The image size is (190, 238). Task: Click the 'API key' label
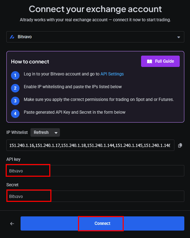(13, 159)
